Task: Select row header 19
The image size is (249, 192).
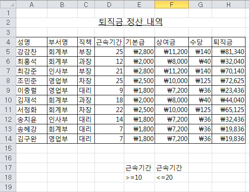Action: [x=8, y=187]
